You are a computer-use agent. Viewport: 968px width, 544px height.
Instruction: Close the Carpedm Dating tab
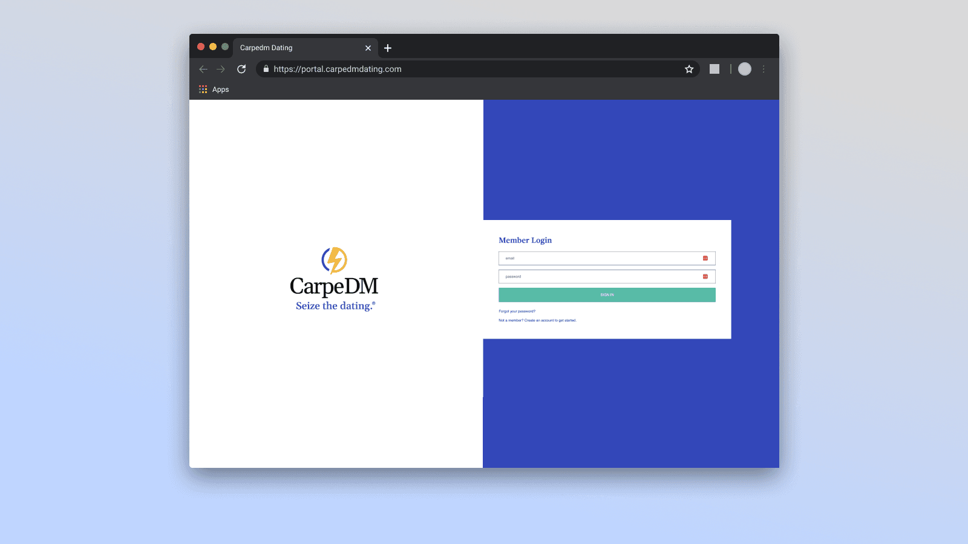368,48
